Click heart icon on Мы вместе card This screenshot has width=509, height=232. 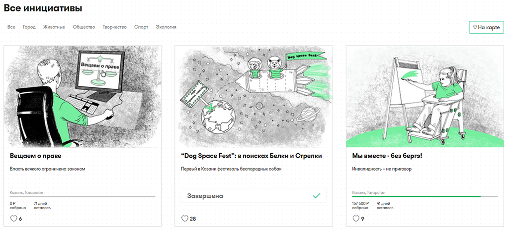click(x=356, y=219)
